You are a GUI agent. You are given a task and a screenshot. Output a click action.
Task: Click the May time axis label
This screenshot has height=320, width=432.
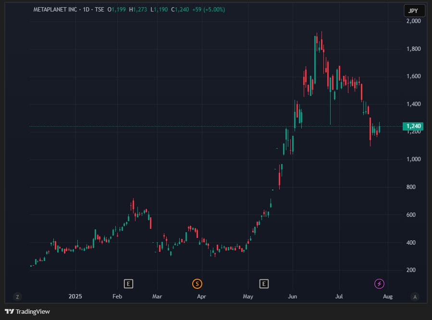[x=248, y=296]
